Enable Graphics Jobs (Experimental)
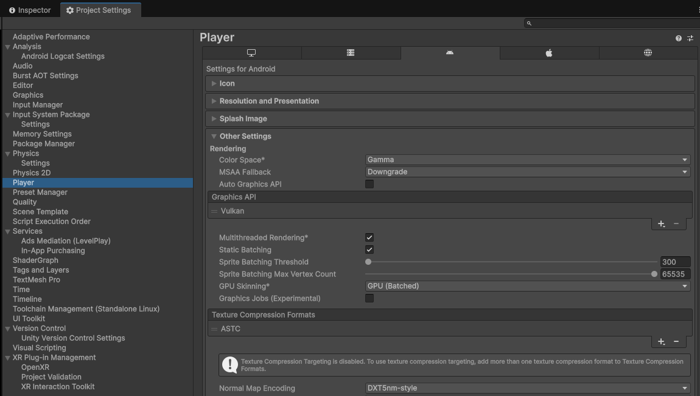 click(369, 298)
